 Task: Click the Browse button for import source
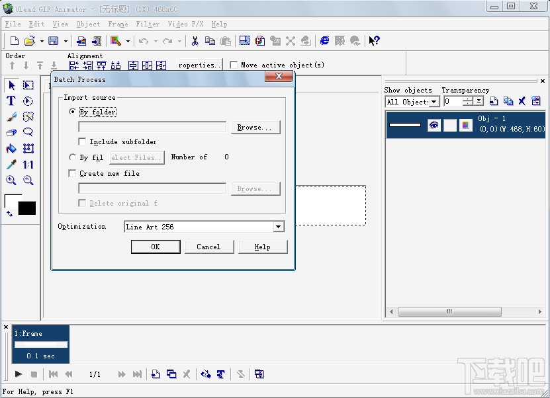coord(255,127)
